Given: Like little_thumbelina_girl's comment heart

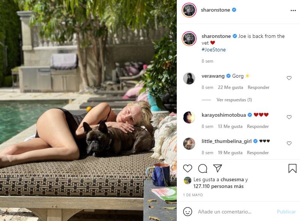Looking at the screenshot, I should pos(289,143).
